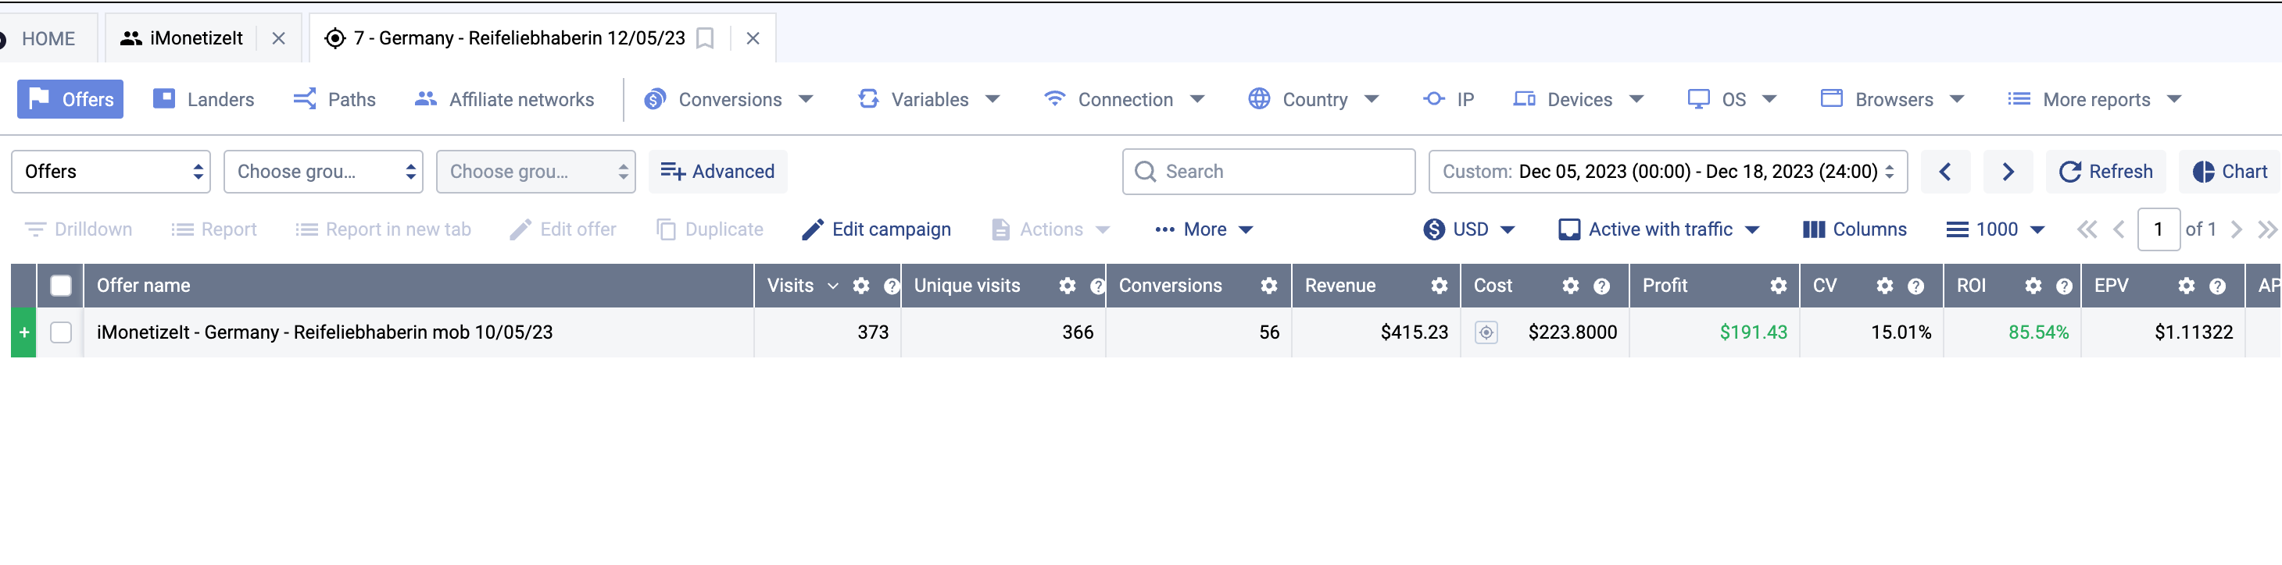This screenshot has width=2282, height=565.
Task: Click the bookmark icon on campaign tab
Action: tap(705, 38)
